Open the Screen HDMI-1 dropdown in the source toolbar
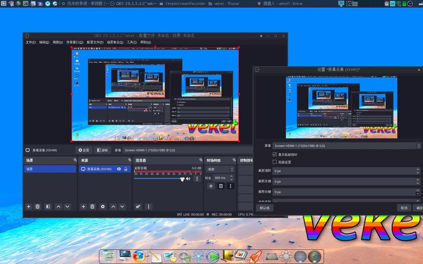423x264 pixels. pyautogui.click(x=189, y=150)
